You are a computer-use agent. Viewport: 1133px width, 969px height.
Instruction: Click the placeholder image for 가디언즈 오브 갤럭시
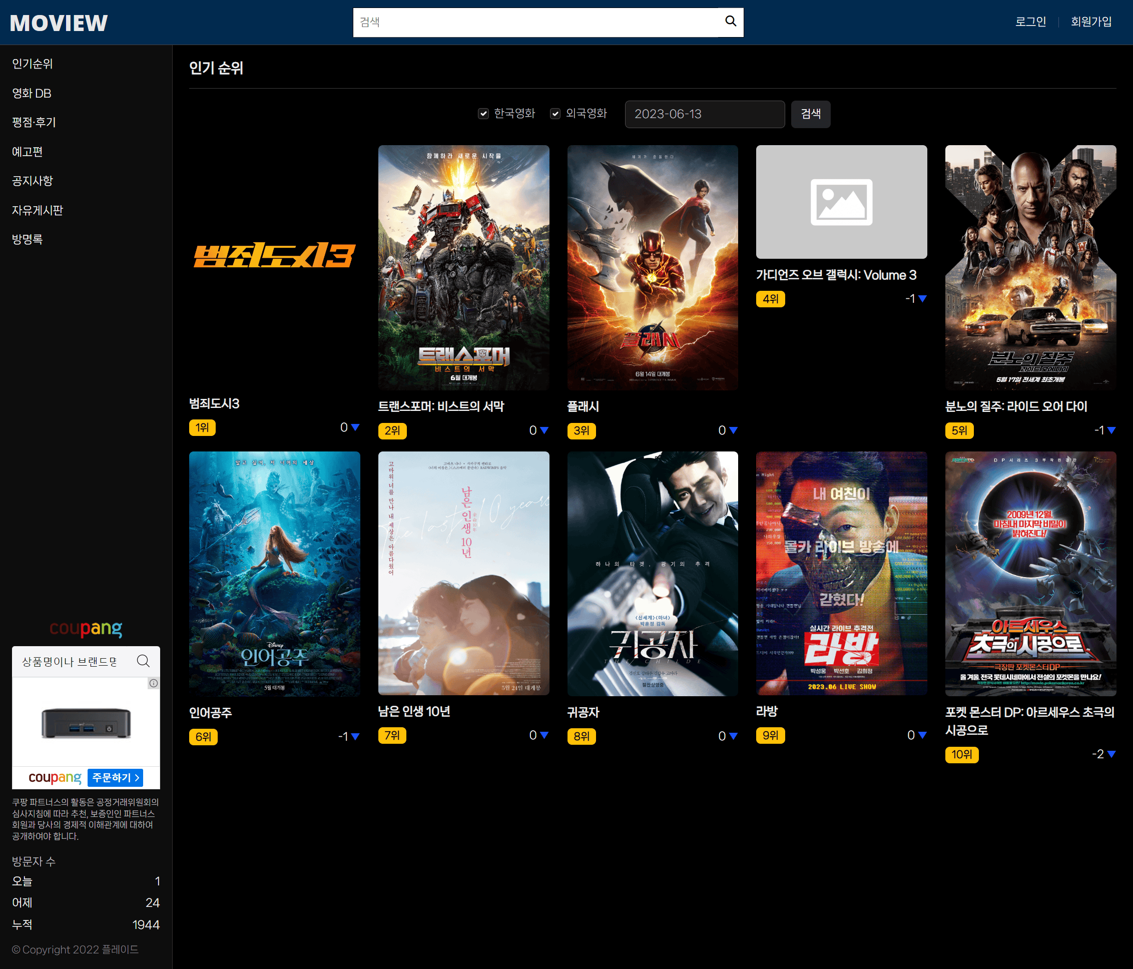coord(841,202)
